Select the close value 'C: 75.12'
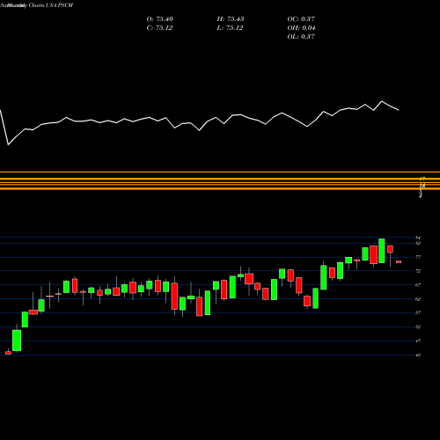Viewport: 440px width, 440px height. pos(159,28)
